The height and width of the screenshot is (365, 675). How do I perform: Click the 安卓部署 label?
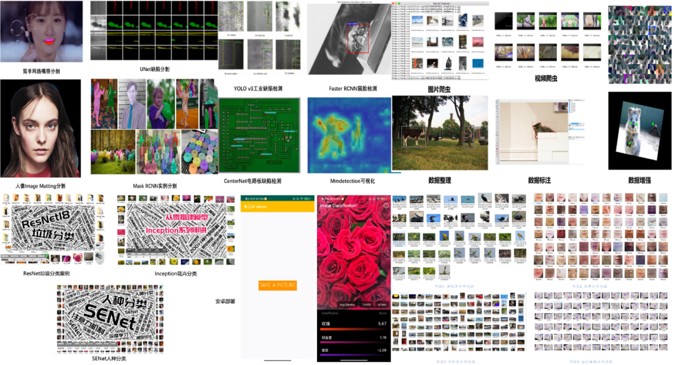tap(225, 301)
